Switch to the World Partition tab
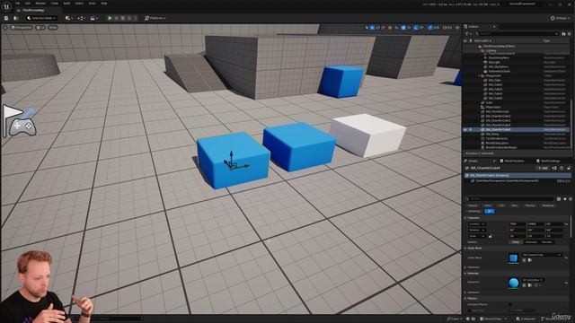 click(512, 161)
